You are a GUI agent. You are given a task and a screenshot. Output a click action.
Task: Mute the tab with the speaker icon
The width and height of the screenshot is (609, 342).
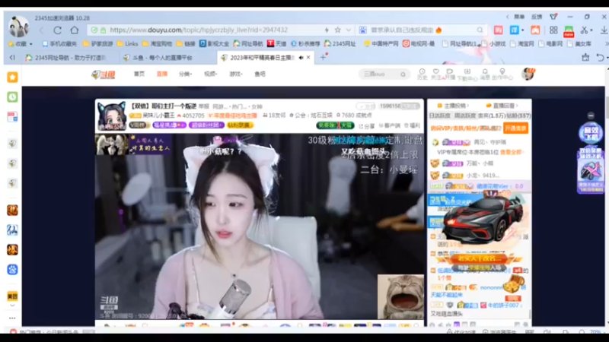pyautogui.click(x=301, y=58)
